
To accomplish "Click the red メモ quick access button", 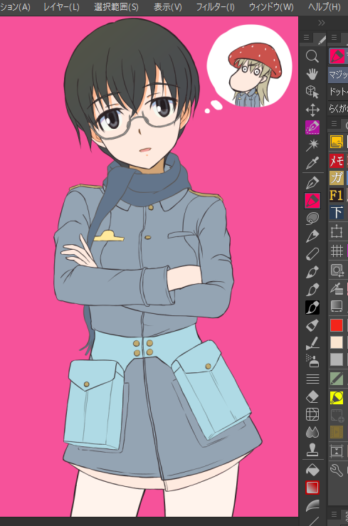I will point(337,161).
